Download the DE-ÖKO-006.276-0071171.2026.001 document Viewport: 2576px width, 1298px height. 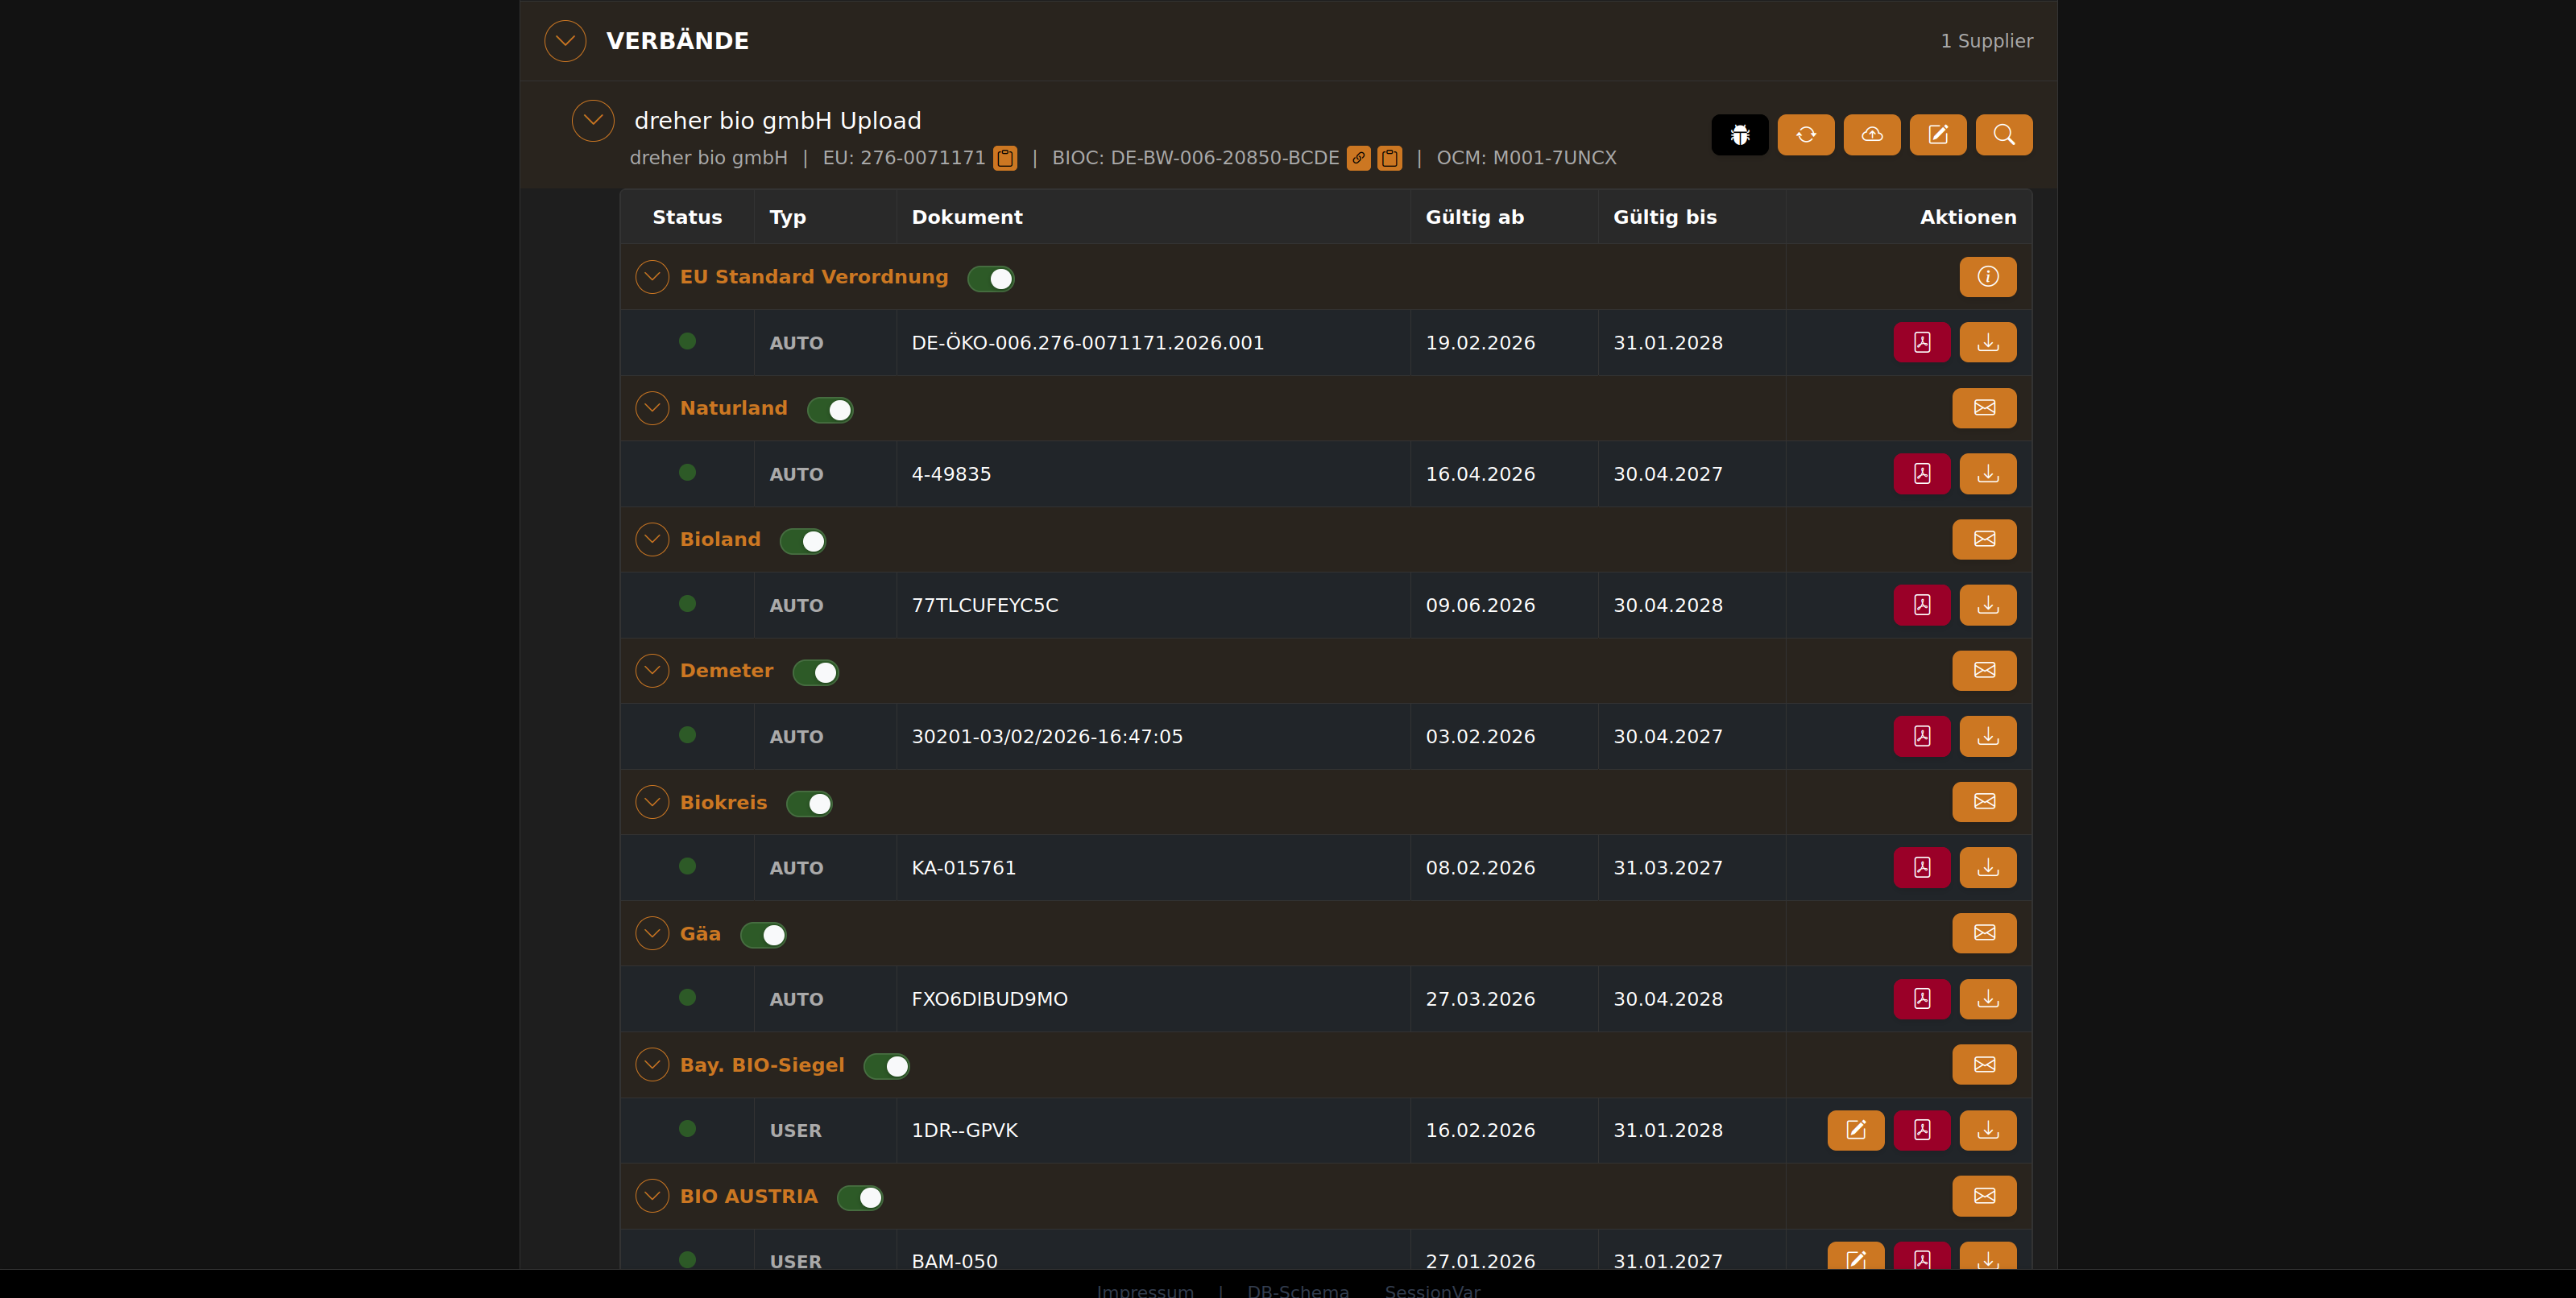point(1987,342)
